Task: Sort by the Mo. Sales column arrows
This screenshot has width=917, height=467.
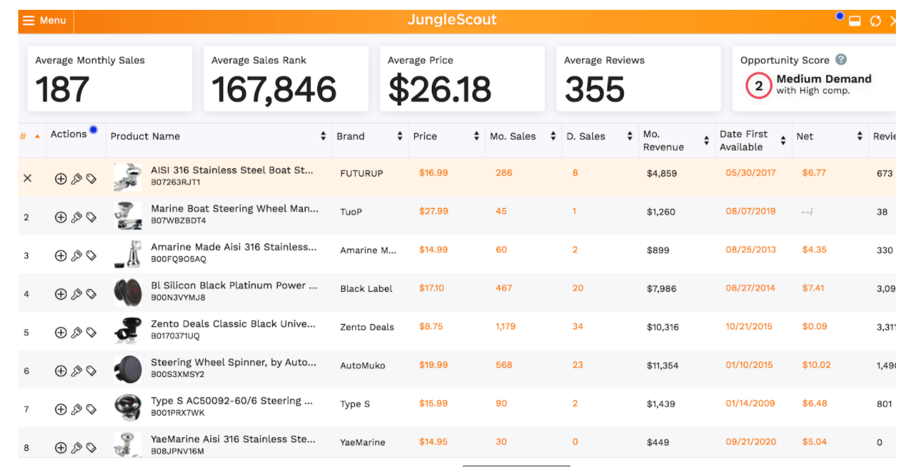Action: coord(553,136)
